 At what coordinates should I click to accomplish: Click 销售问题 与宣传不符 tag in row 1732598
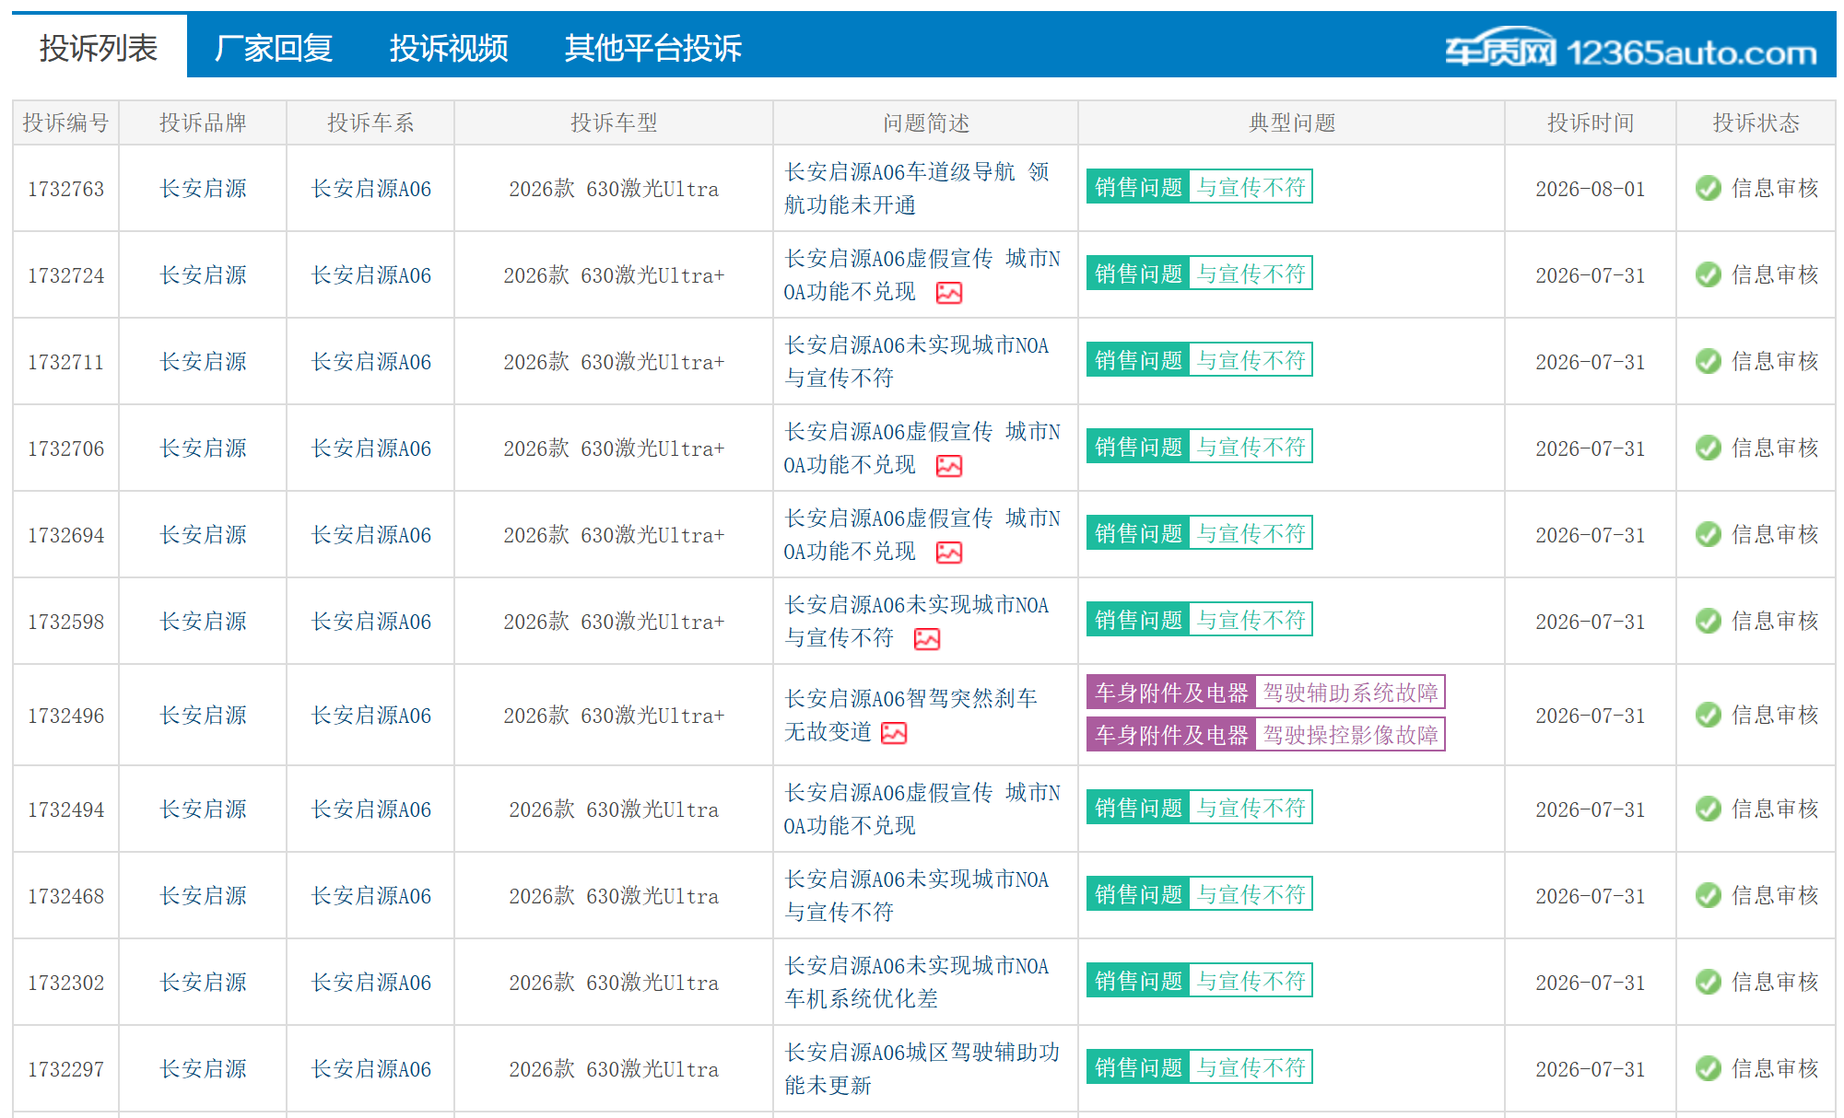(1199, 620)
